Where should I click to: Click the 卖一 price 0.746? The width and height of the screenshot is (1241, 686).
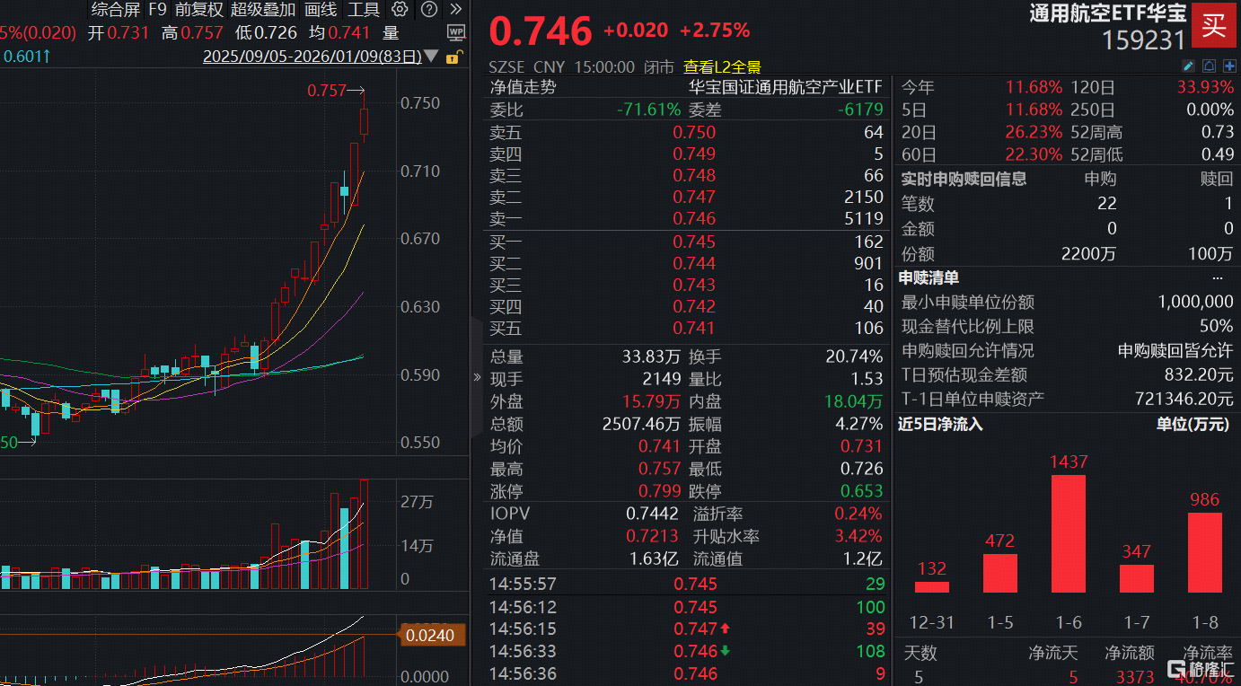[695, 218]
